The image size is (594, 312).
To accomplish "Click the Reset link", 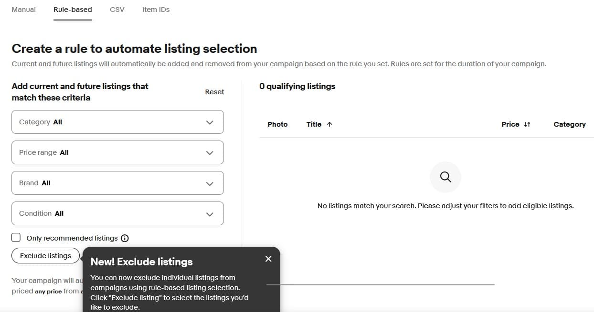I will tap(214, 92).
